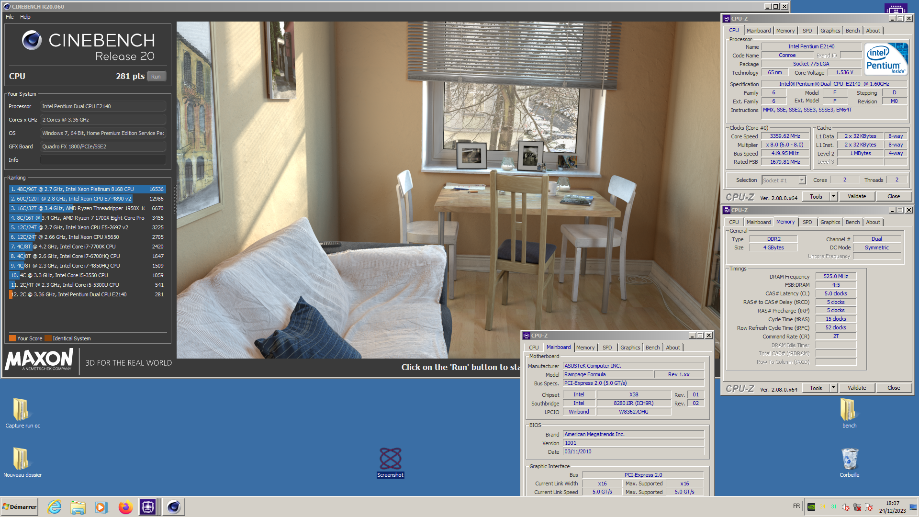Click the DRAM Frequency 525.0 MHz value
This screenshot has height=517, width=919.
tap(836, 277)
